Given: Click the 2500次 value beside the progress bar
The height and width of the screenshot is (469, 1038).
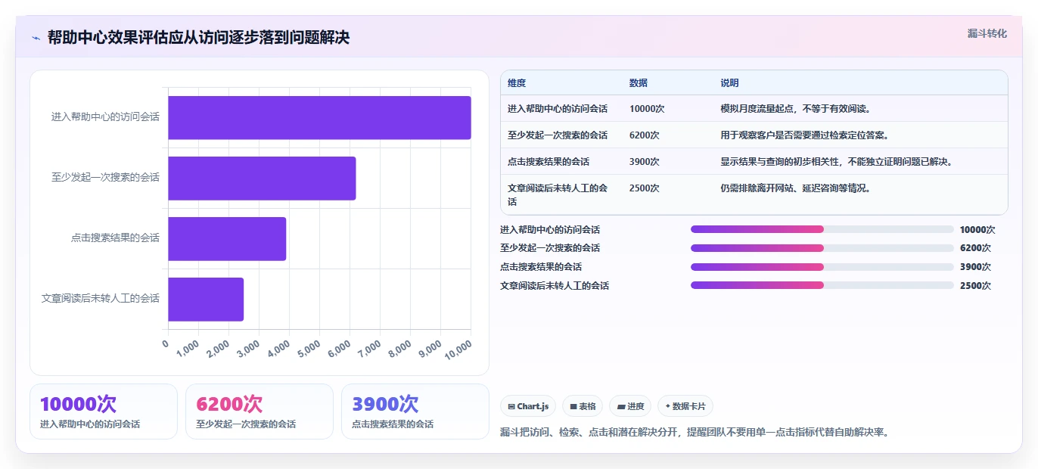Looking at the screenshot, I should click(975, 286).
